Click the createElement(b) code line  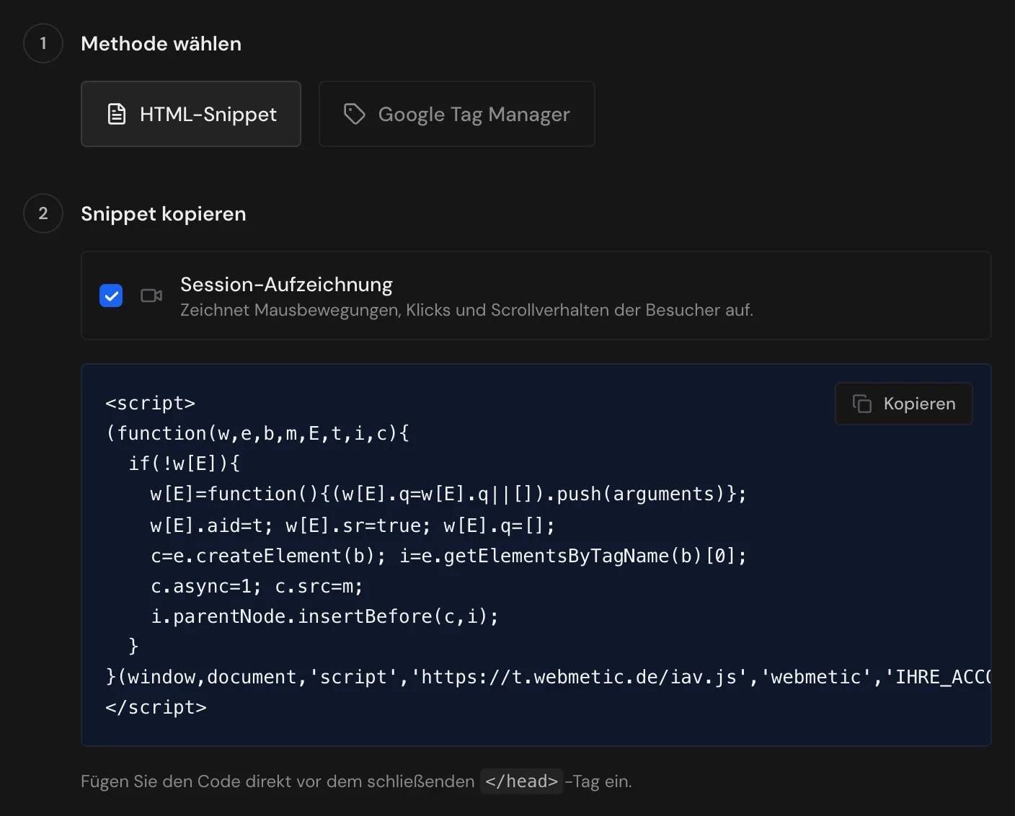(448, 556)
